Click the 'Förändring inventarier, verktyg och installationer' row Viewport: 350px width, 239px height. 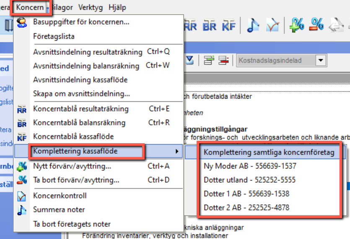point(155,236)
